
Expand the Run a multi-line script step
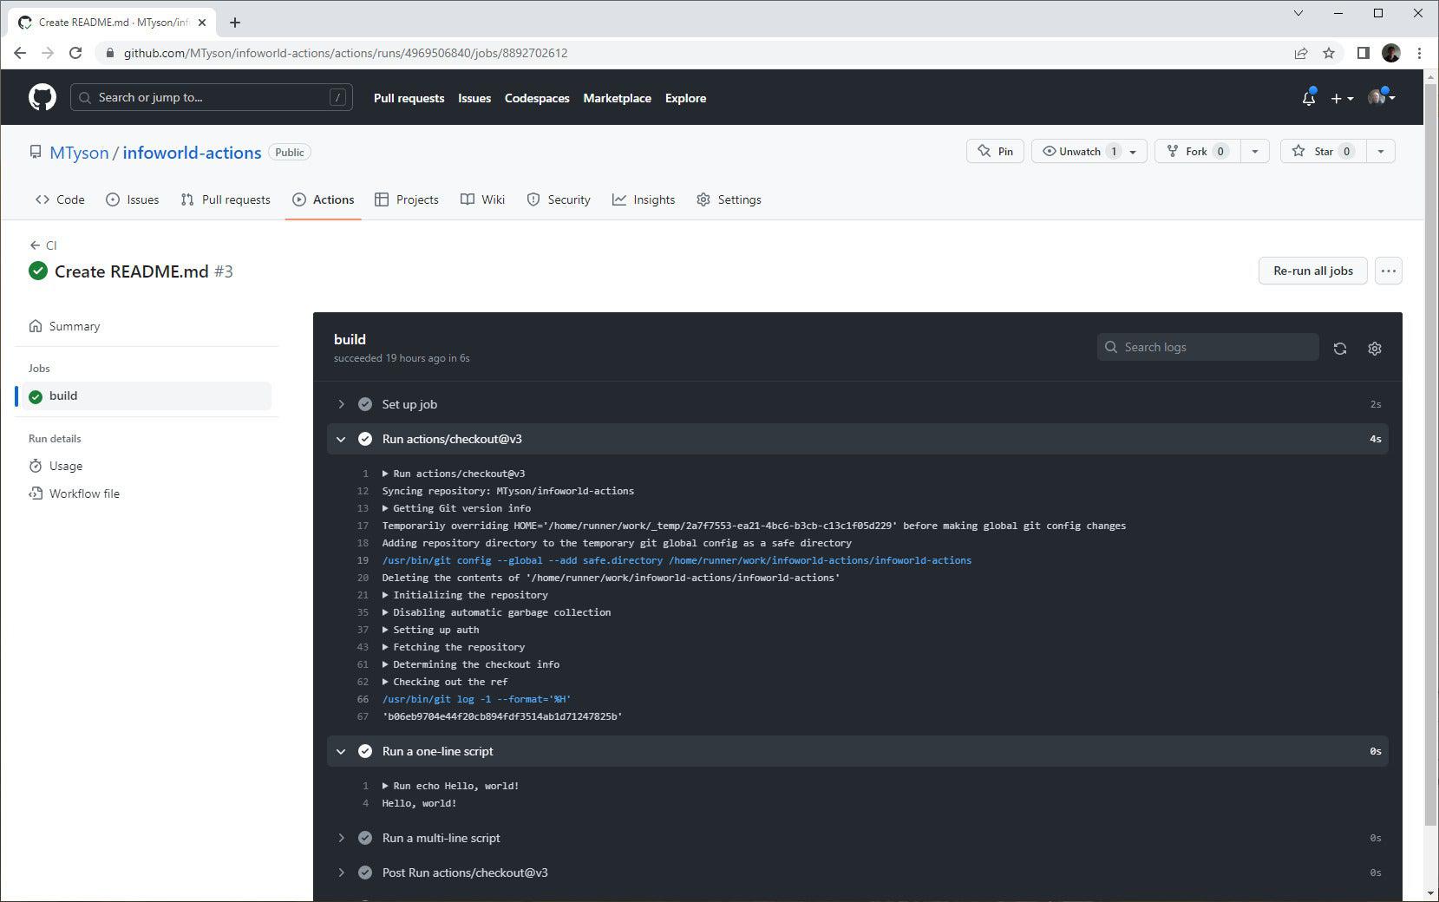pos(342,838)
